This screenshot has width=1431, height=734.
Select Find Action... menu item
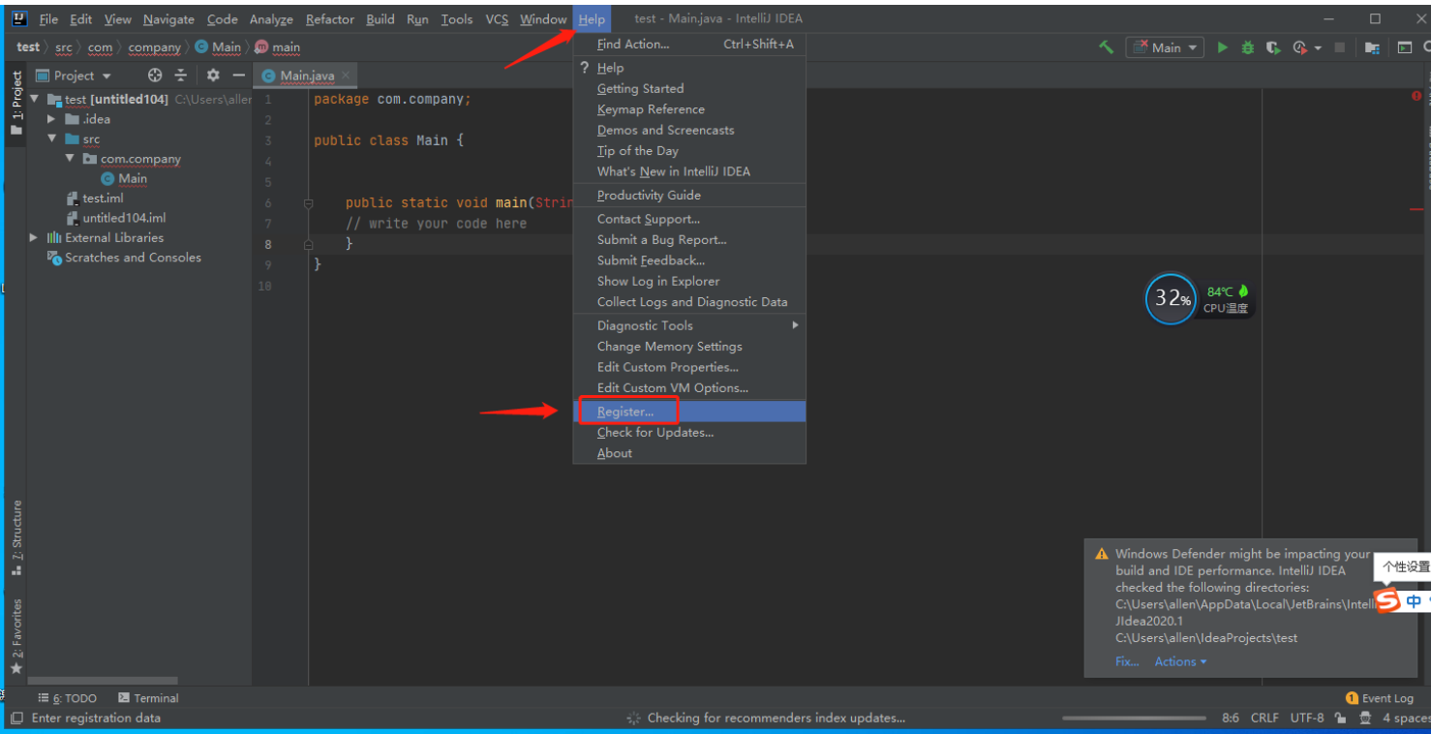(689, 45)
